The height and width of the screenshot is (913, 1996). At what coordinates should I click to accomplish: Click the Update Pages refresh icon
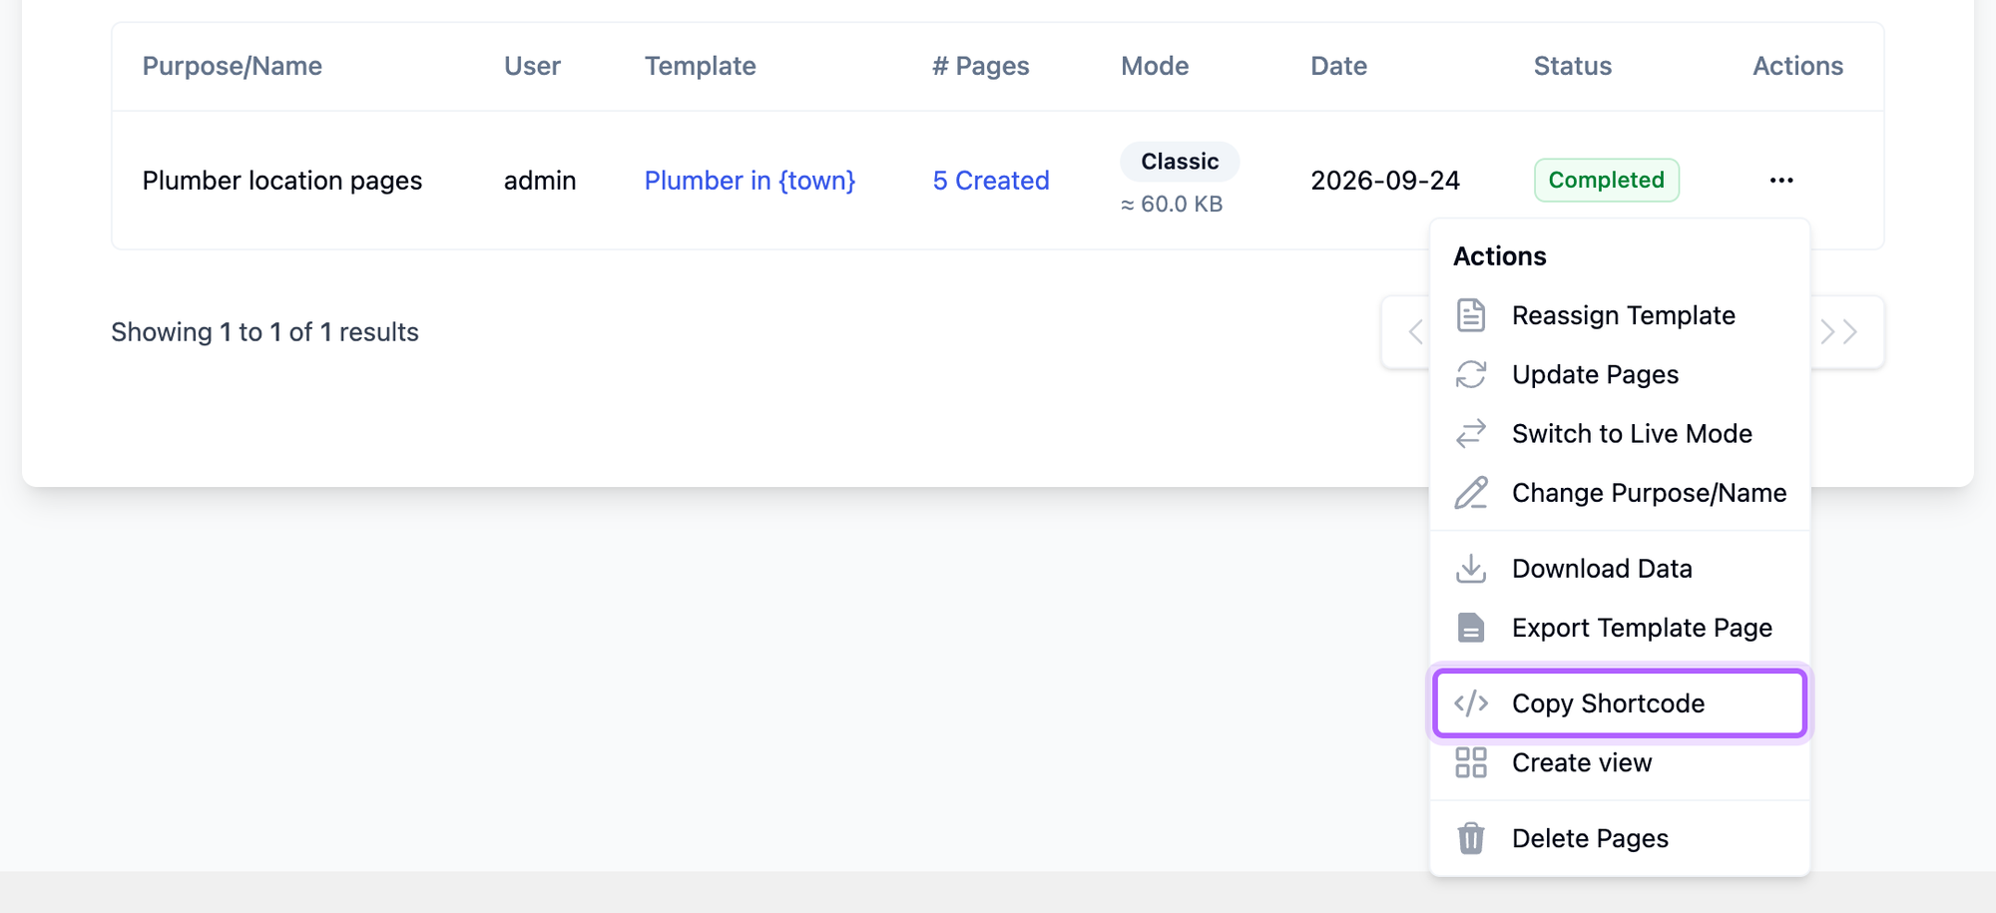click(1471, 374)
